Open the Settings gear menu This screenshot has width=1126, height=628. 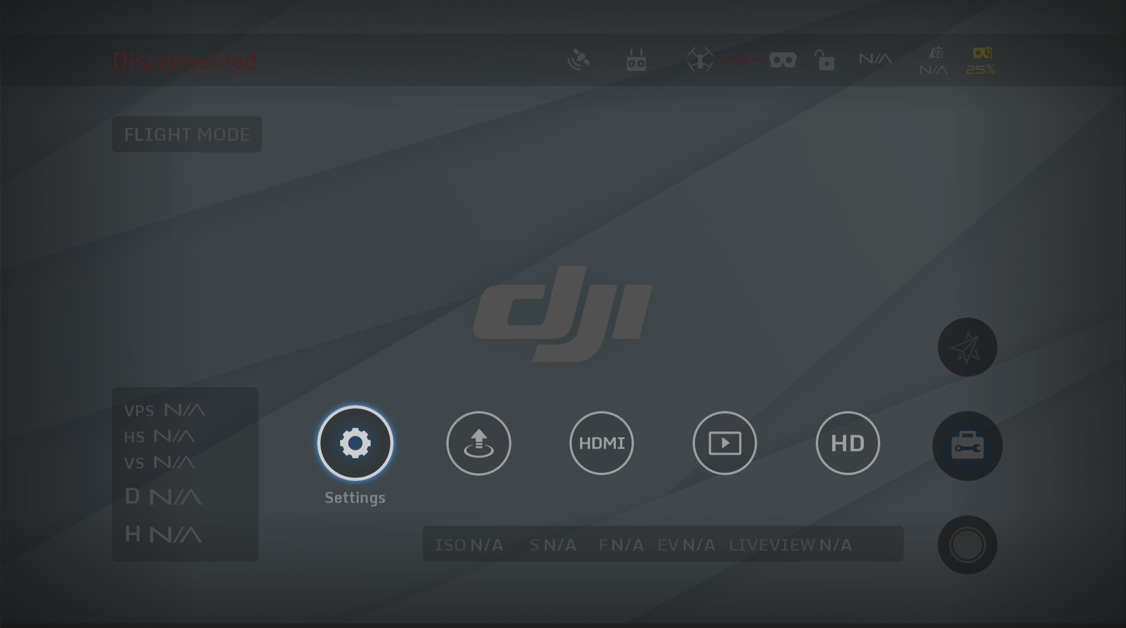coord(355,443)
